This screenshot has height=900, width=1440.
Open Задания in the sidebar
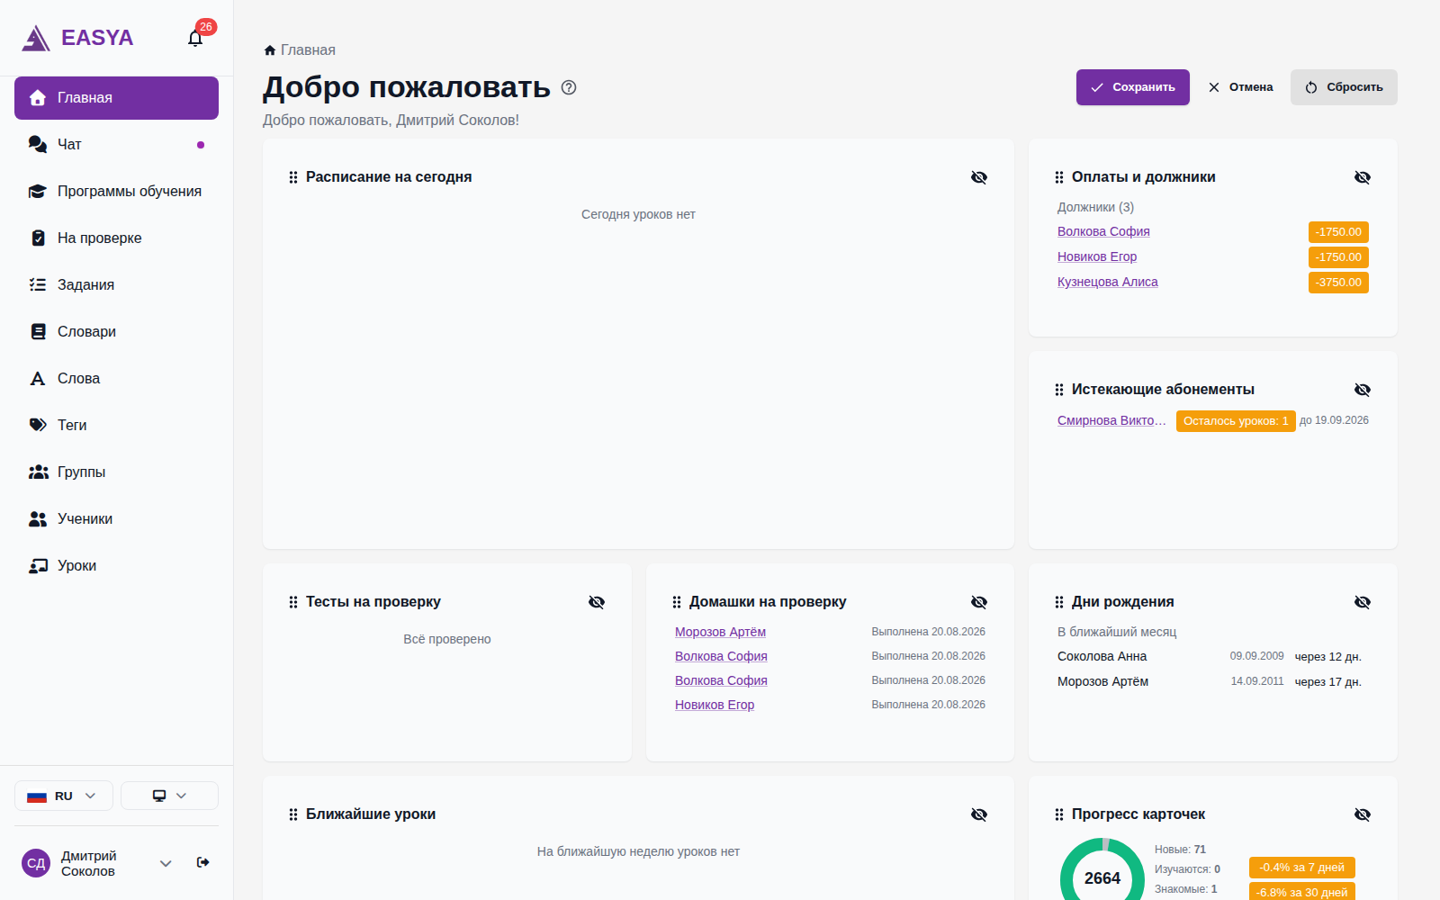(x=116, y=285)
